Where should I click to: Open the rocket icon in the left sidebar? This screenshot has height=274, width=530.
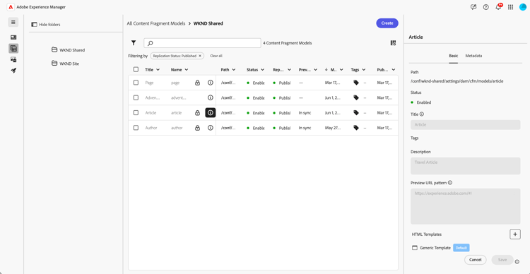(x=13, y=71)
